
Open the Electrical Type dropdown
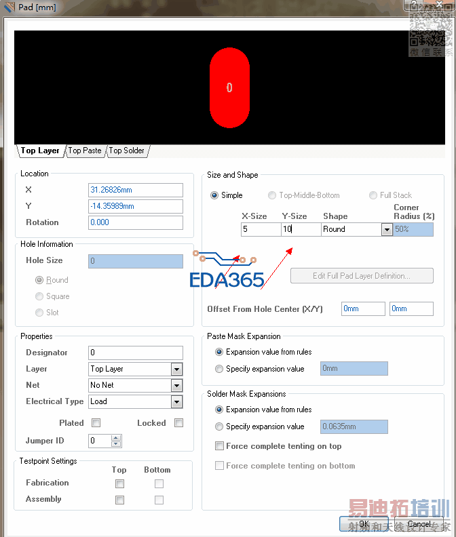176,401
